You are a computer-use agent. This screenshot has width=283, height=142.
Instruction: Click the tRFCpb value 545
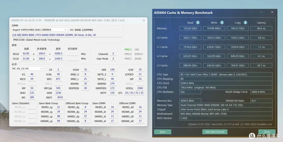click(58, 88)
